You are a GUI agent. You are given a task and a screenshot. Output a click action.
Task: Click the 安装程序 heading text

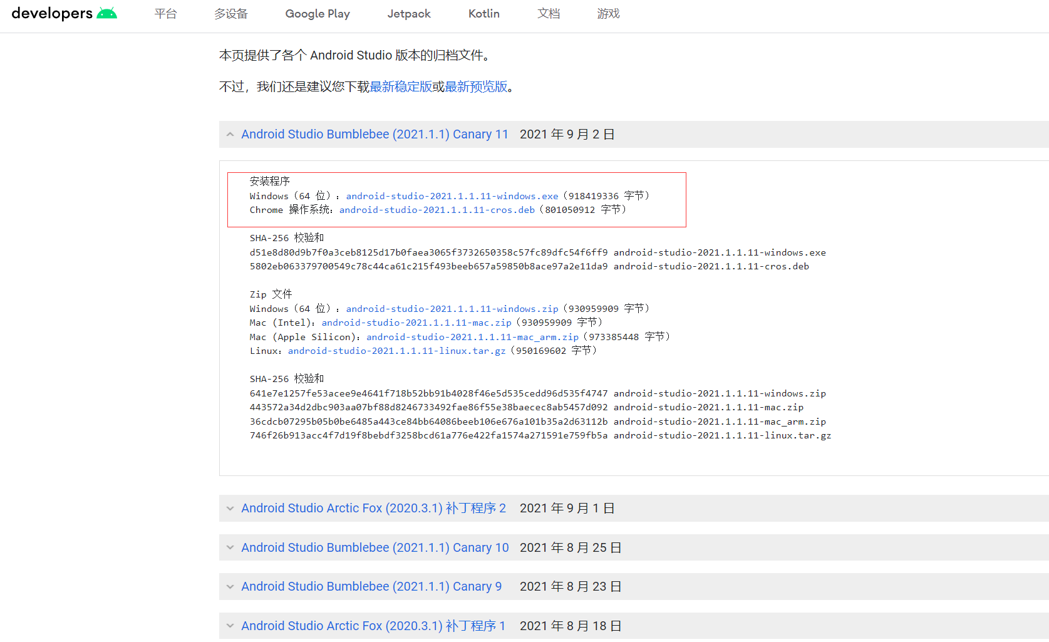pyautogui.click(x=270, y=182)
